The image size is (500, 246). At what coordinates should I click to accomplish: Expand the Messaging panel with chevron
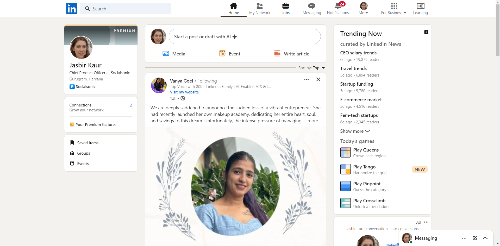tap(485, 238)
